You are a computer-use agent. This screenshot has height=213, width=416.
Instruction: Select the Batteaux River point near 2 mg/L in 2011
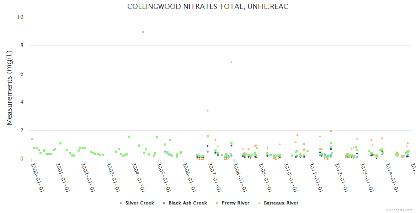pyautogui.click(x=331, y=131)
